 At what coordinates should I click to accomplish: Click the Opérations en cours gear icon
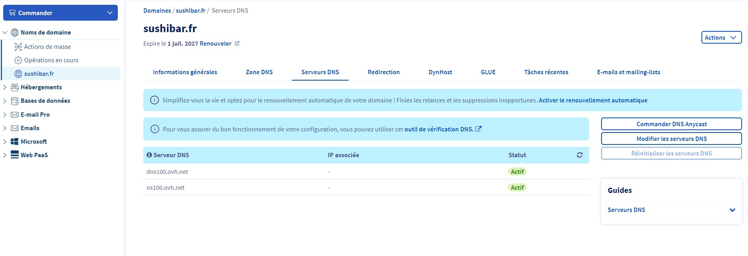pyautogui.click(x=18, y=60)
